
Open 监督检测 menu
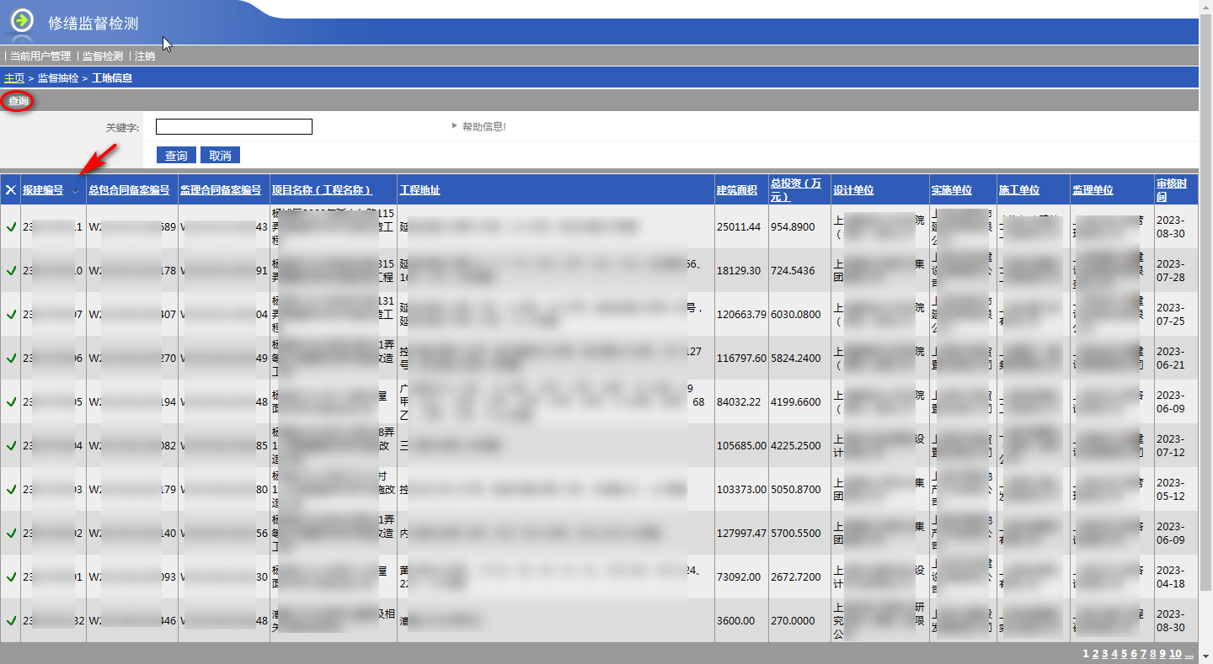click(103, 56)
